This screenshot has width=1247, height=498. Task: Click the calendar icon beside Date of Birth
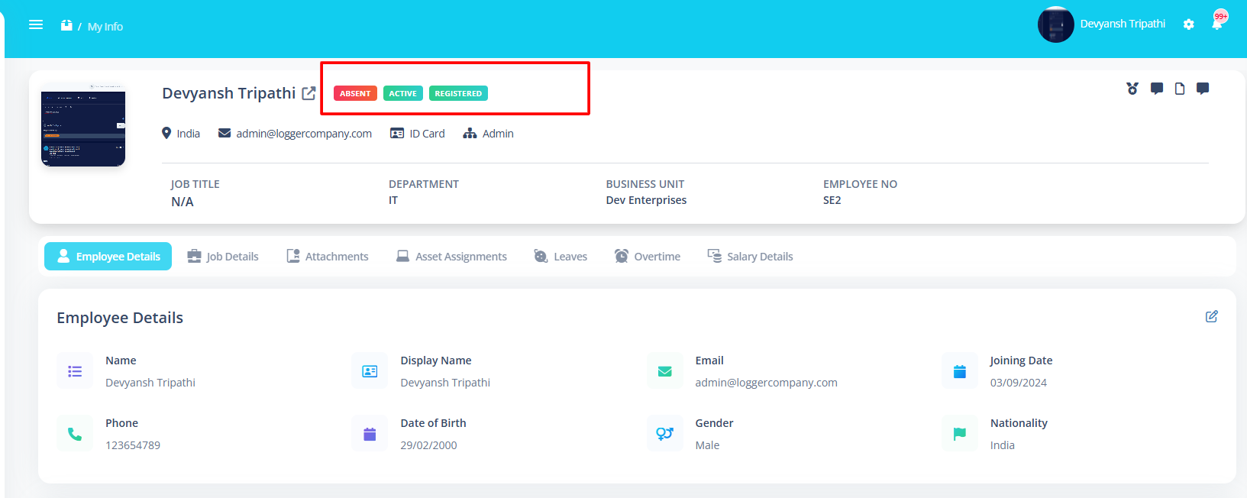click(370, 434)
